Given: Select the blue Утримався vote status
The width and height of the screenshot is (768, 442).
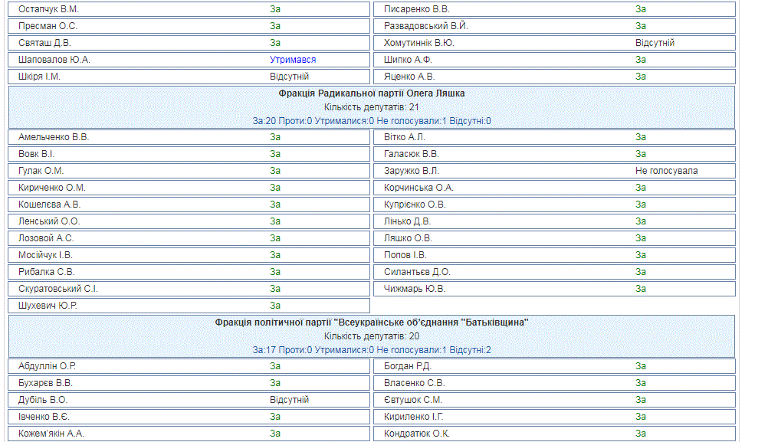Looking at the screenshot, I should (293, 60).
